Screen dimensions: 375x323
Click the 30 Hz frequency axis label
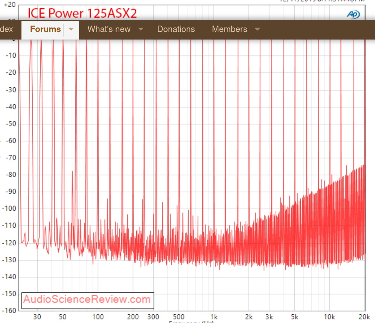tap(37, 317)
